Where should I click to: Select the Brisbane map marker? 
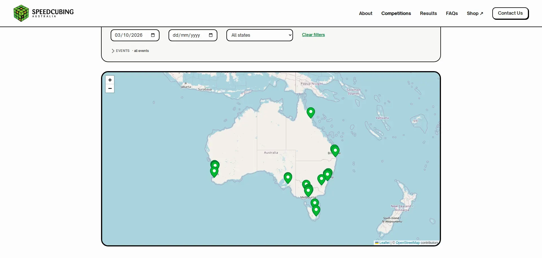(x=335, y=151)
